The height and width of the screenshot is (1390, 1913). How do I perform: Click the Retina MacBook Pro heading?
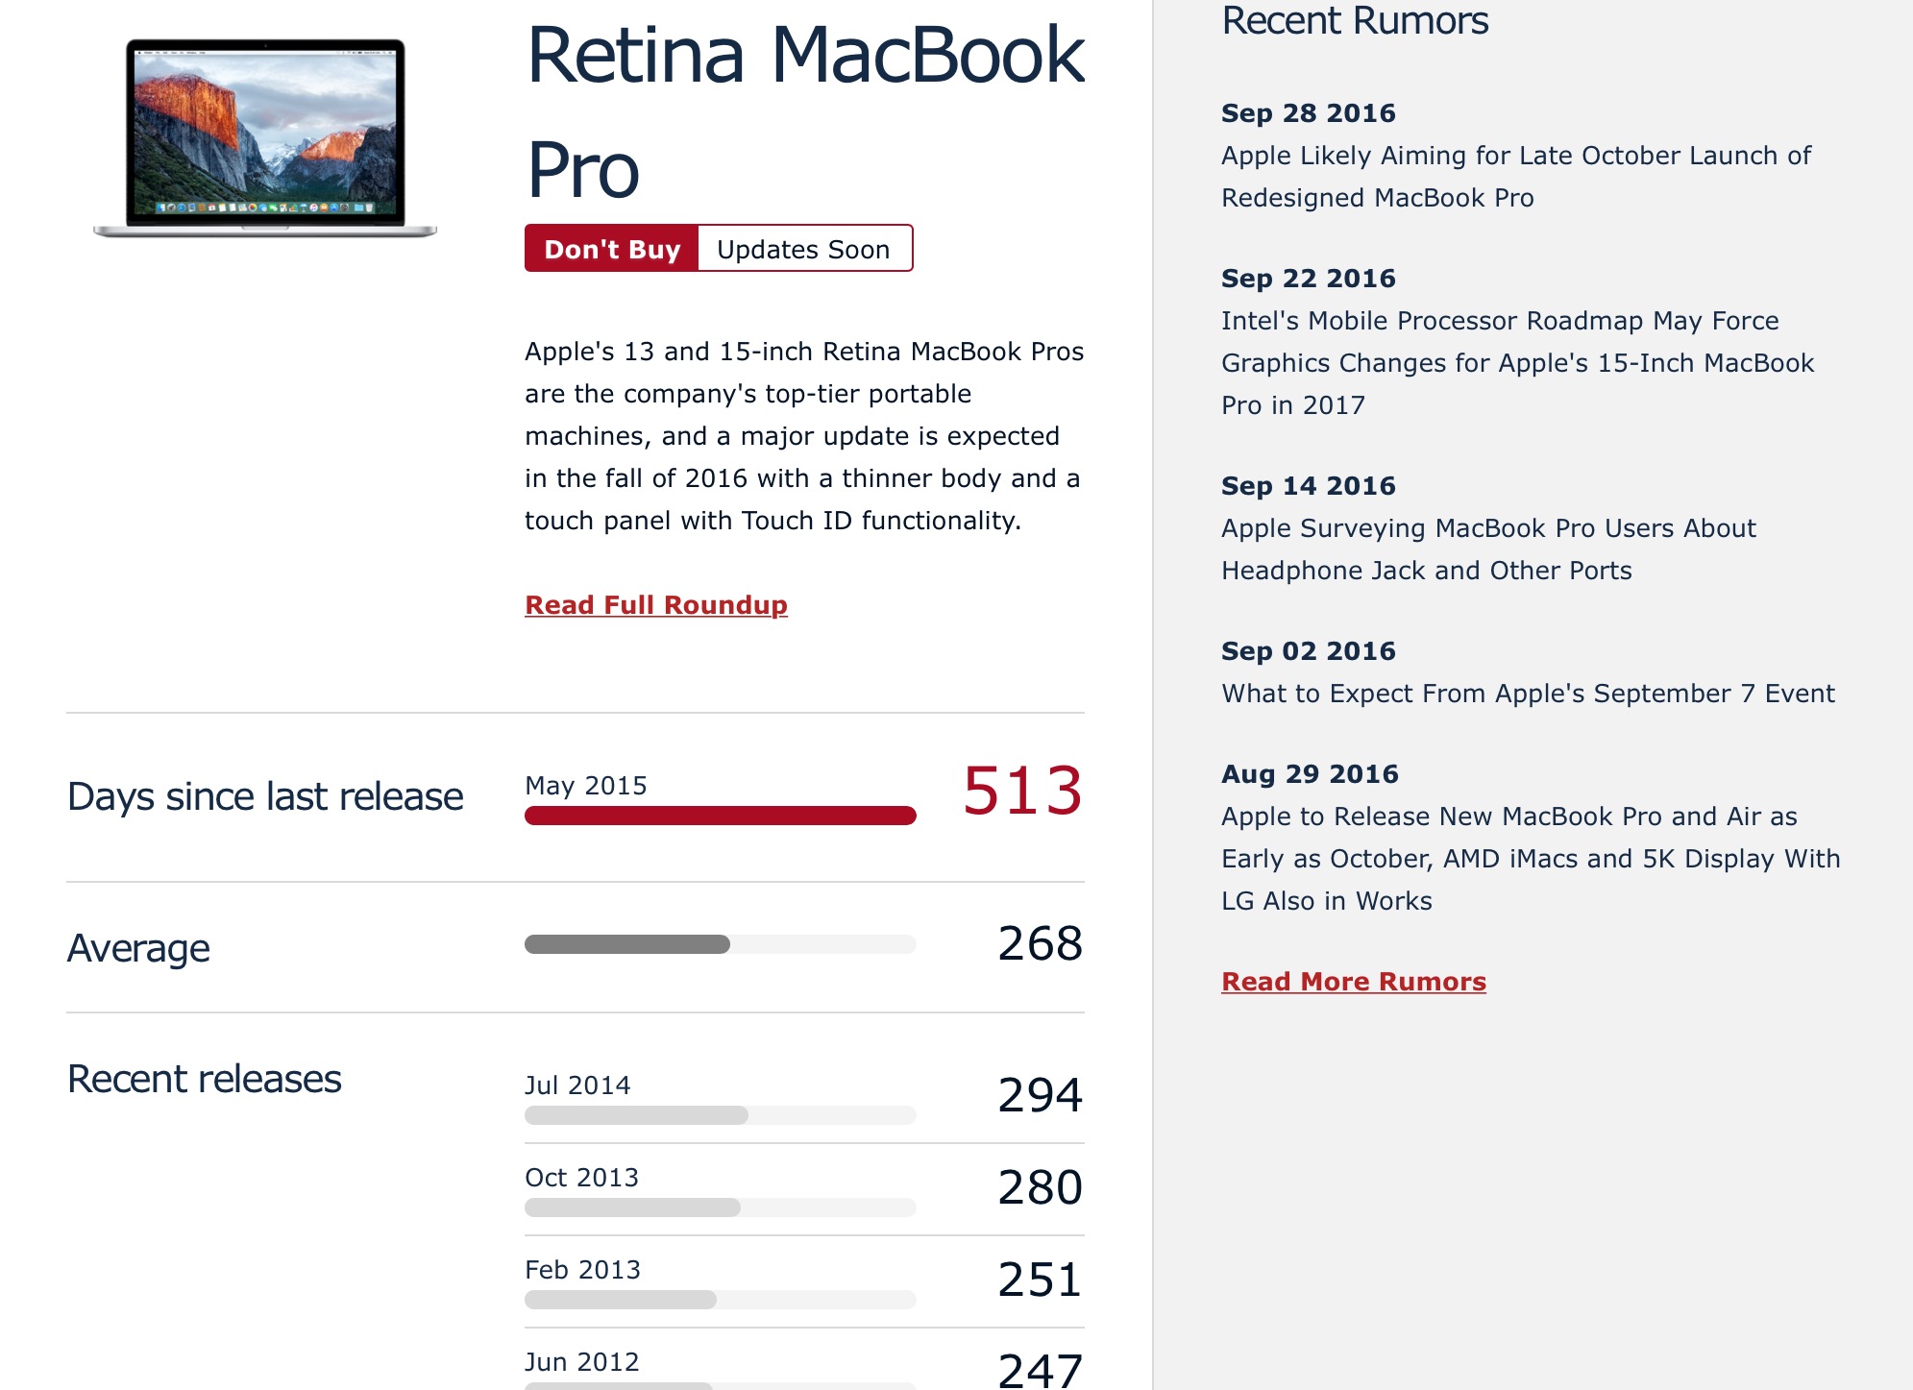pyautogui.click(x=804, y=110)
